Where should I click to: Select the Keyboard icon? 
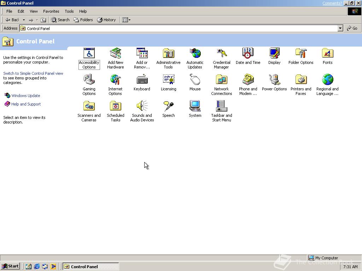pyautogui.click(x=142, y=79)
